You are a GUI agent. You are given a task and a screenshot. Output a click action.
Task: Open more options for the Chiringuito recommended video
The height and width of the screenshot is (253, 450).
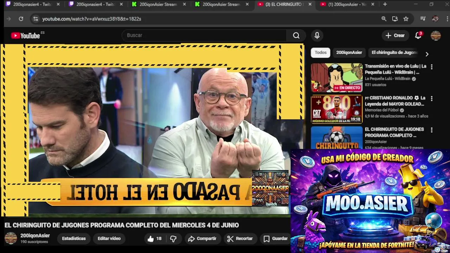pos(432,130)
